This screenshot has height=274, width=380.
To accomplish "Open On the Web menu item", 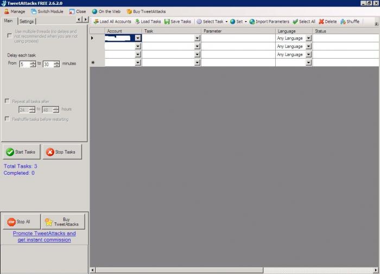I will pyautogui.click(x=106, y=11).
